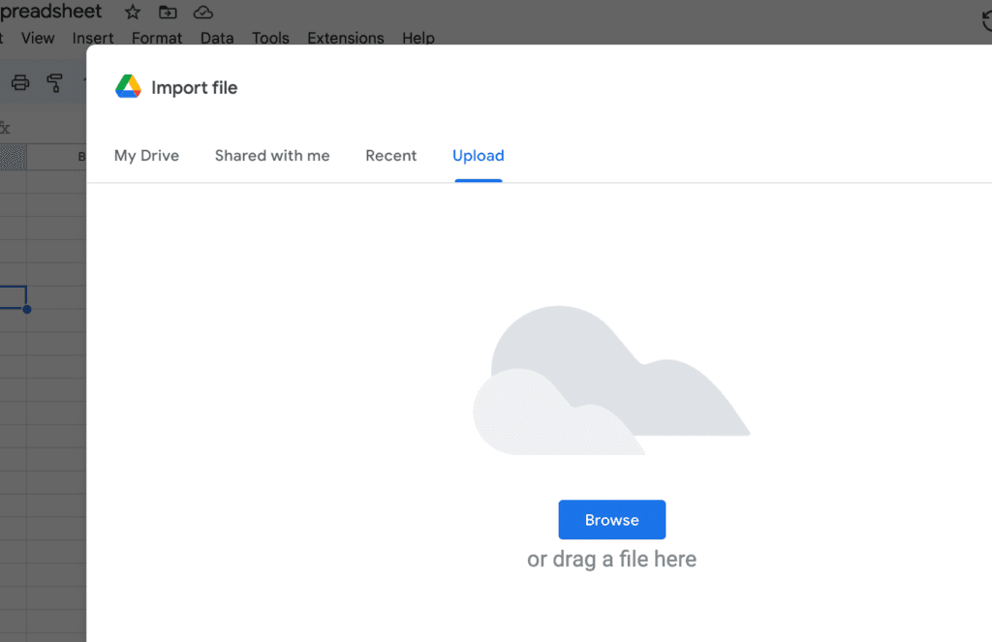
Task: Click the fx formula bar label
Action: point(7,126)
